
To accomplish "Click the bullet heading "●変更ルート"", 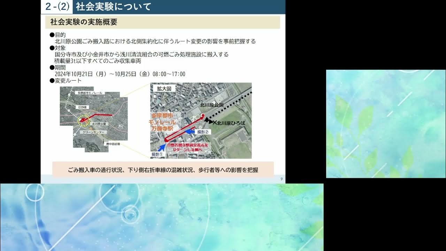I will pos(66,81).
